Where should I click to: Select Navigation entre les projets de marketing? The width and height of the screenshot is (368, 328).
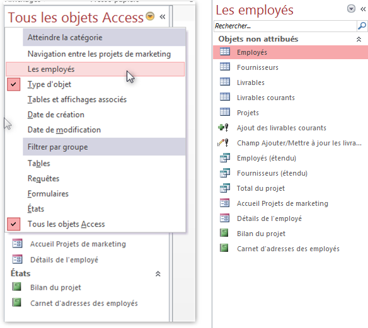click(x=99, y=54)
